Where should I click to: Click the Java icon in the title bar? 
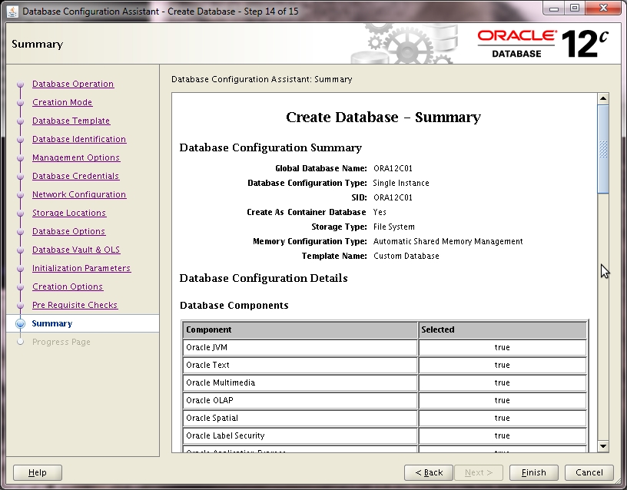(12, 12)
